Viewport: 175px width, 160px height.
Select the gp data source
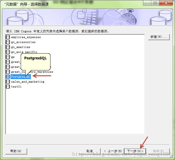pos(13,57)
